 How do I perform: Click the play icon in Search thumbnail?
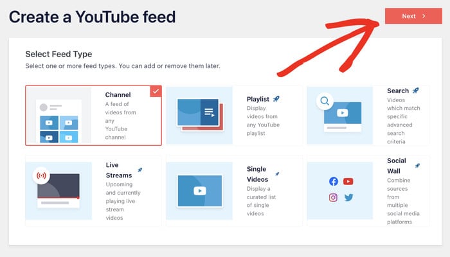click(343, 112)
